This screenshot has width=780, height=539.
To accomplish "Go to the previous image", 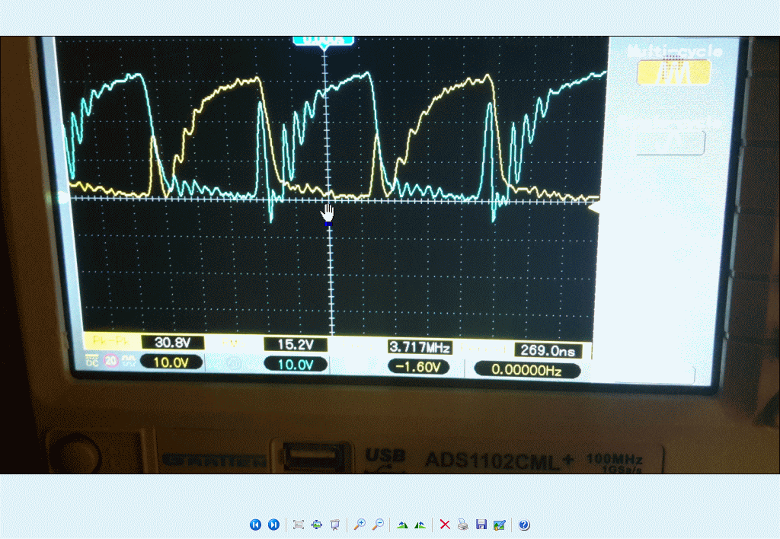I will pos(255,525).
